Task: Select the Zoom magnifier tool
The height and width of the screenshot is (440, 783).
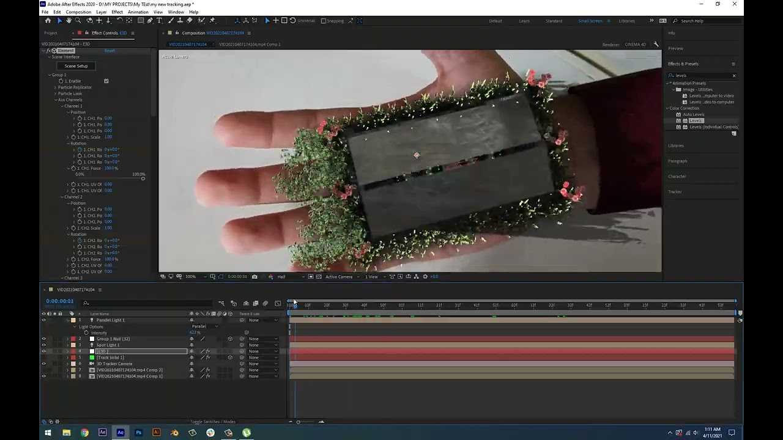Action: click(78, 21)
